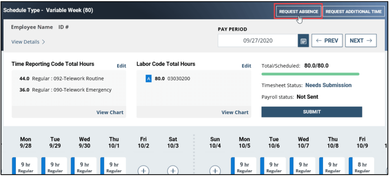Select labor code 03030200 row
The height and width of the screenshot is (176, 390).
point(168,79)
